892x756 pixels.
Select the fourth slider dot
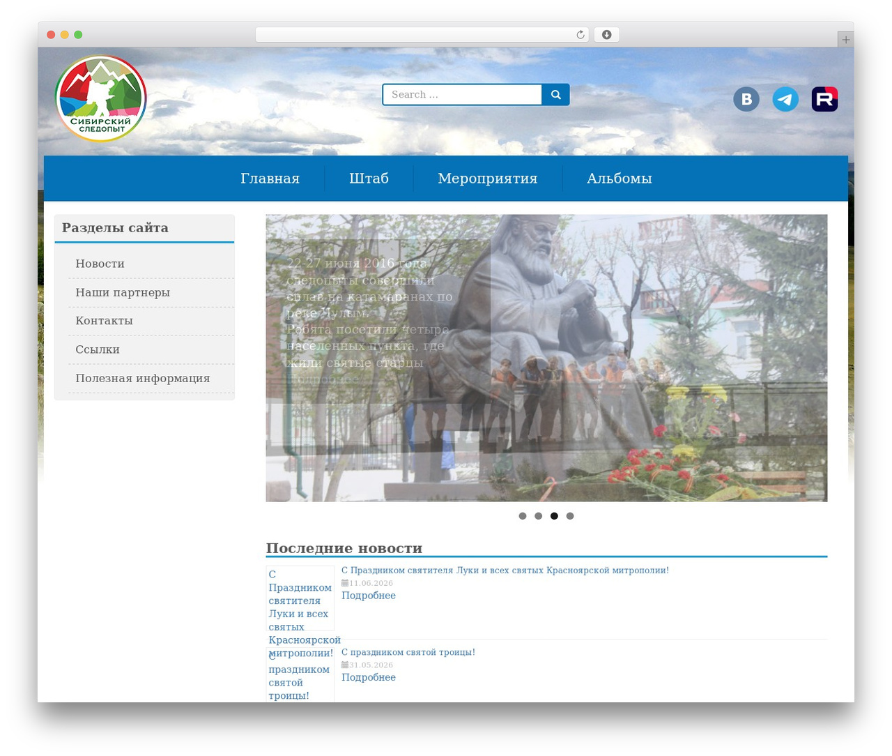coord(570,516)
